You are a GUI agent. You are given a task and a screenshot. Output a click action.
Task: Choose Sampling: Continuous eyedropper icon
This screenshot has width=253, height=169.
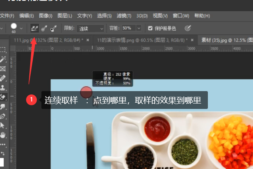click(x=34, y=28)
